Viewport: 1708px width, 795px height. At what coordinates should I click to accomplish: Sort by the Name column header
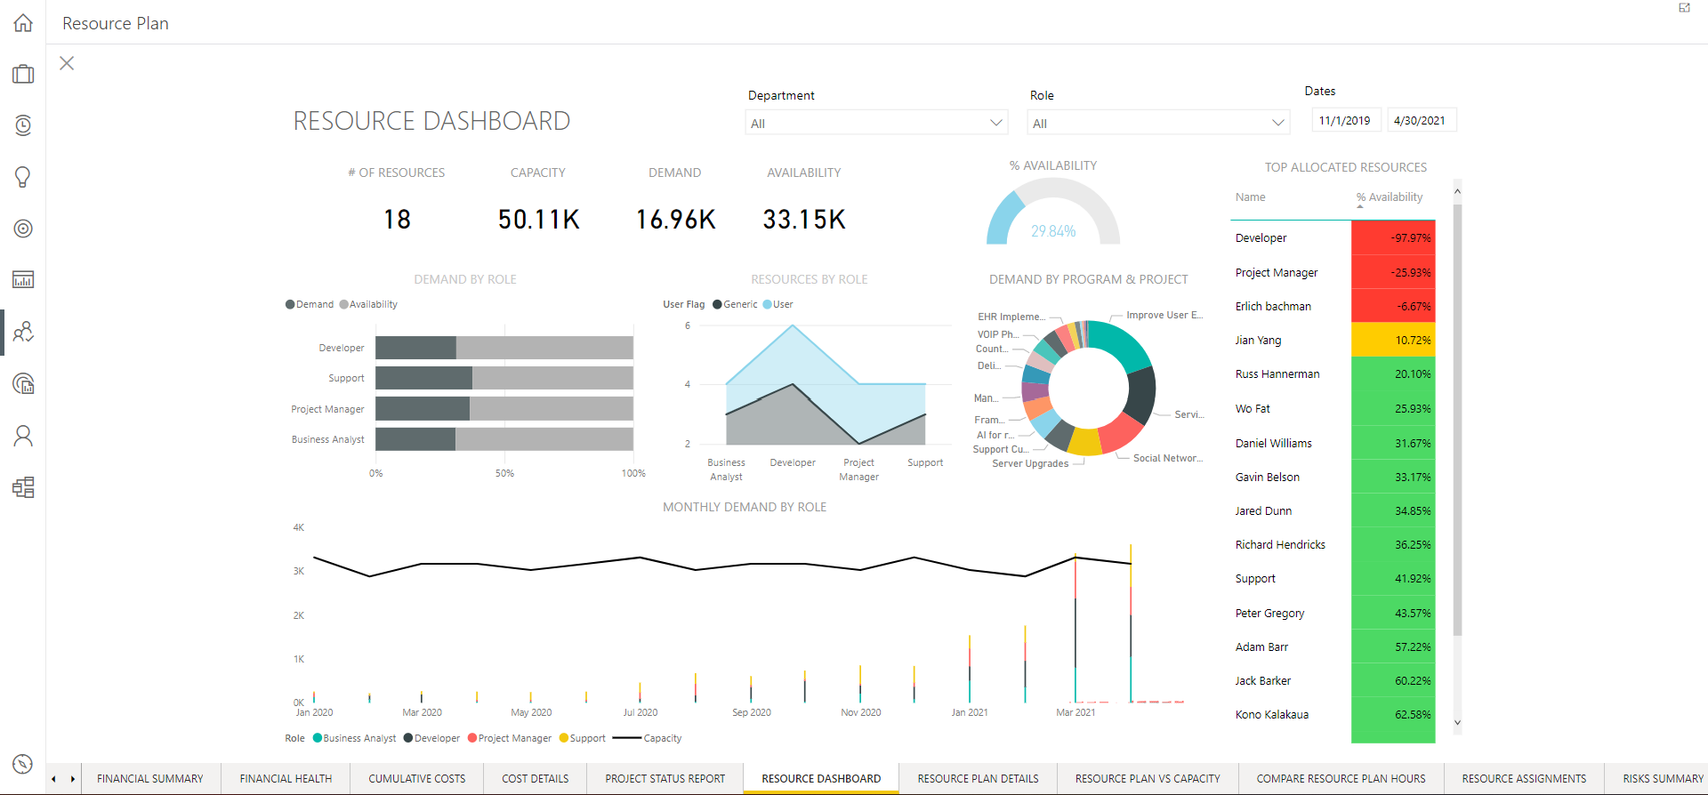coord(1250,197)
